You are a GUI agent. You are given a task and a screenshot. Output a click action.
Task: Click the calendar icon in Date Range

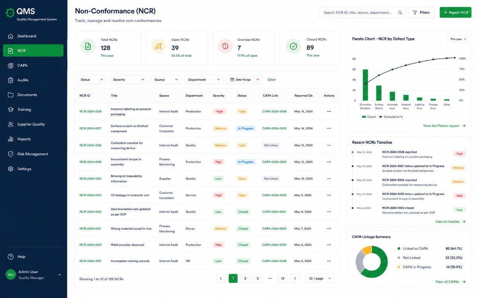232,80
